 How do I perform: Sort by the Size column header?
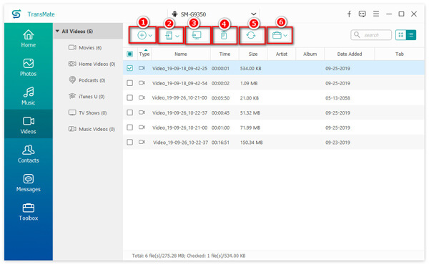(253, 54)
